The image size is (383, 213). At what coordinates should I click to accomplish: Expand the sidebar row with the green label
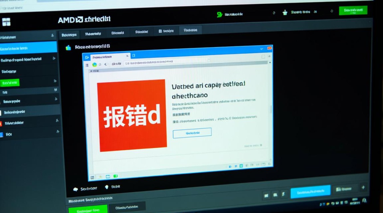55,81
